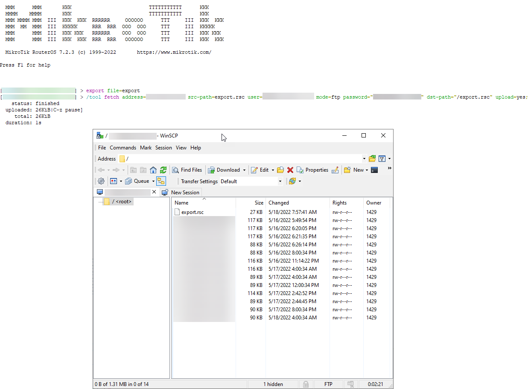Click the Synchronize globe icon
Viewport: 531px width, 389px height.
(x=292, y=181)
